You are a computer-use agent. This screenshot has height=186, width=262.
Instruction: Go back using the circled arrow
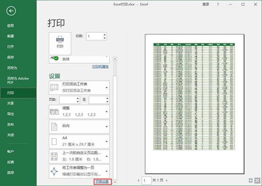11,11
